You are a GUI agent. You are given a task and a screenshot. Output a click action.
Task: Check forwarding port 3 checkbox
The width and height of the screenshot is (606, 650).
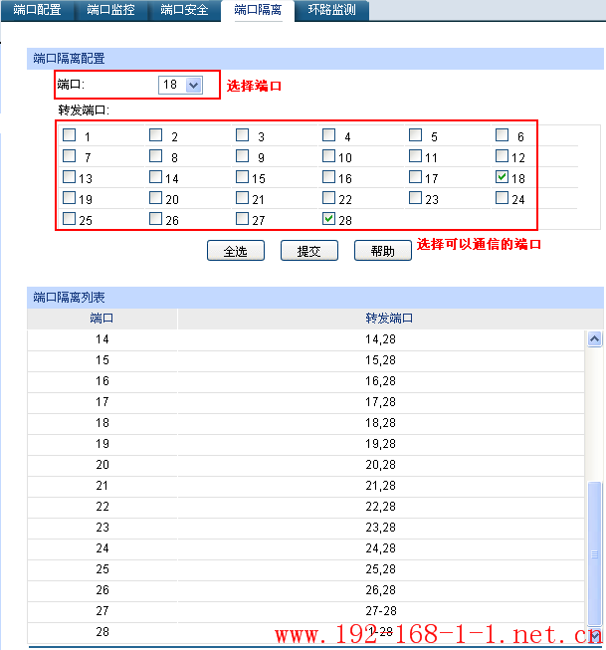(243, 134)
